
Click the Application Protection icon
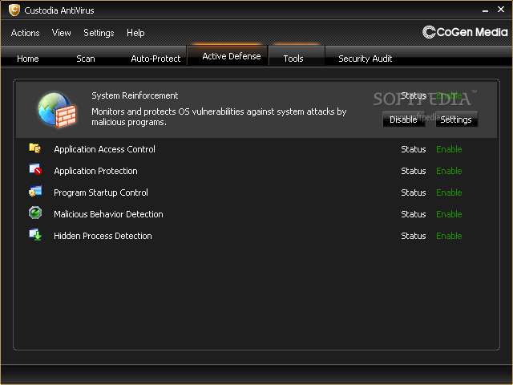[x=35, y=171]
